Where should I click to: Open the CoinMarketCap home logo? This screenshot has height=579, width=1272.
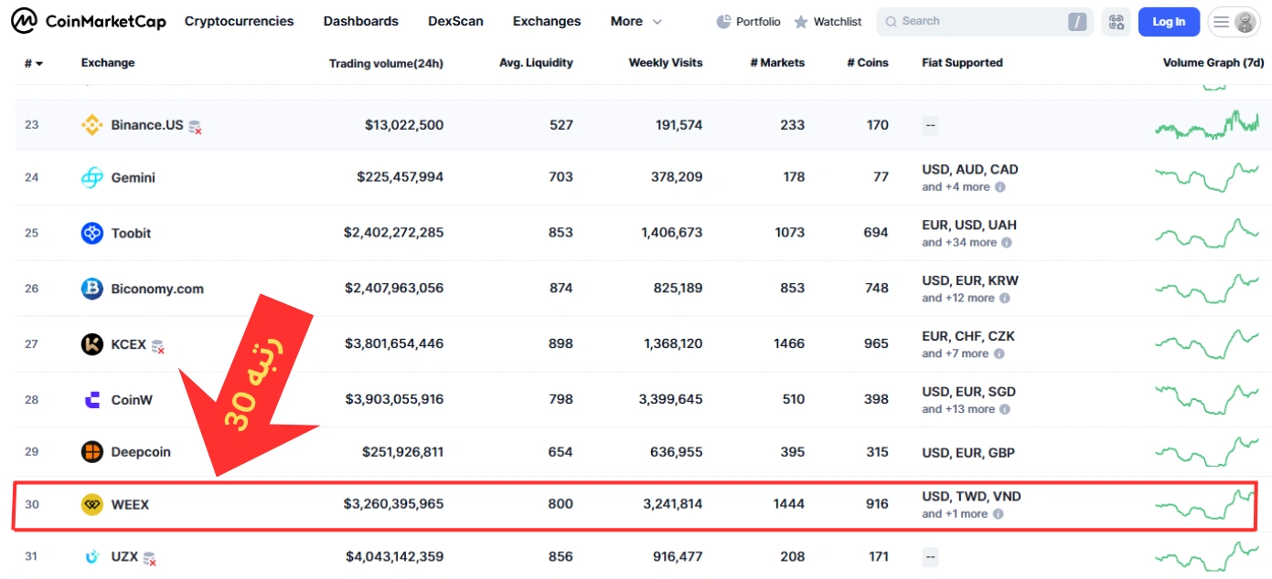click(89, 20)
